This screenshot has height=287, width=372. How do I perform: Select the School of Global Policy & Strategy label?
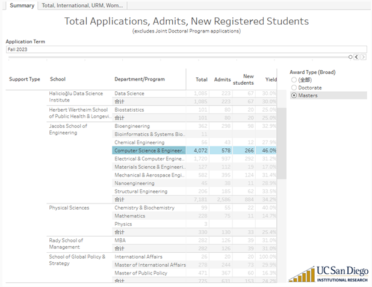click(x=77, y=260)
